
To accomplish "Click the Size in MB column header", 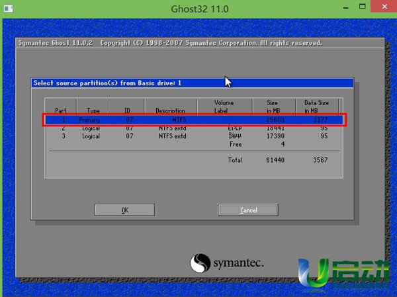I will pos(273,106).
